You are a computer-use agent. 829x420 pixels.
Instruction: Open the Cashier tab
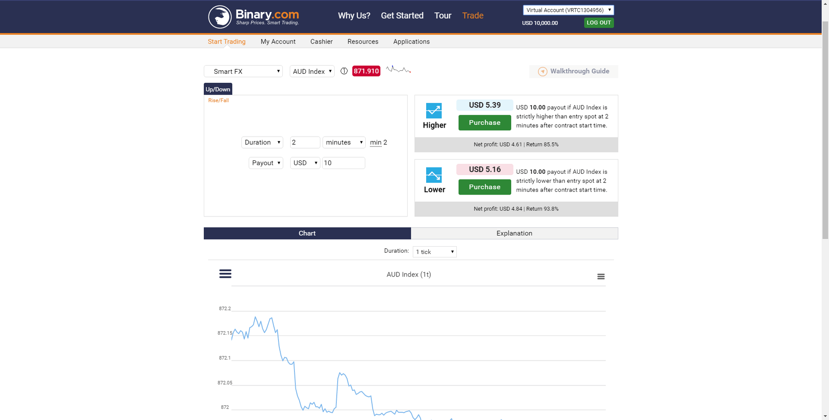point(322,41)
